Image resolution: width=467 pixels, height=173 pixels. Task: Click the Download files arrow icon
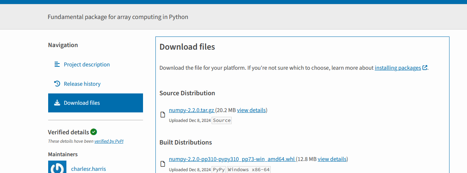coord(57,103)
